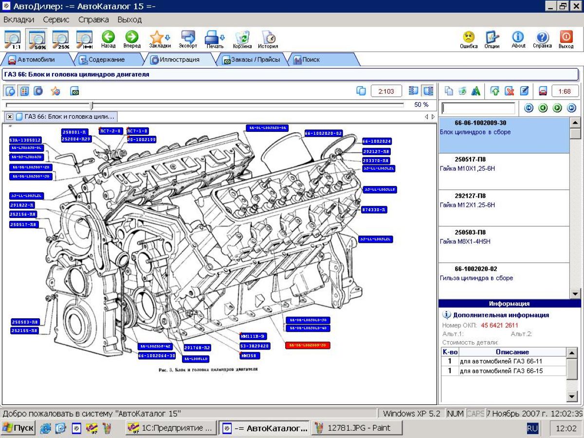The height and width of the screenshot is (438, 584).
Task: Open the Выход menu in menu bar
Action: (x=129, y=20)
